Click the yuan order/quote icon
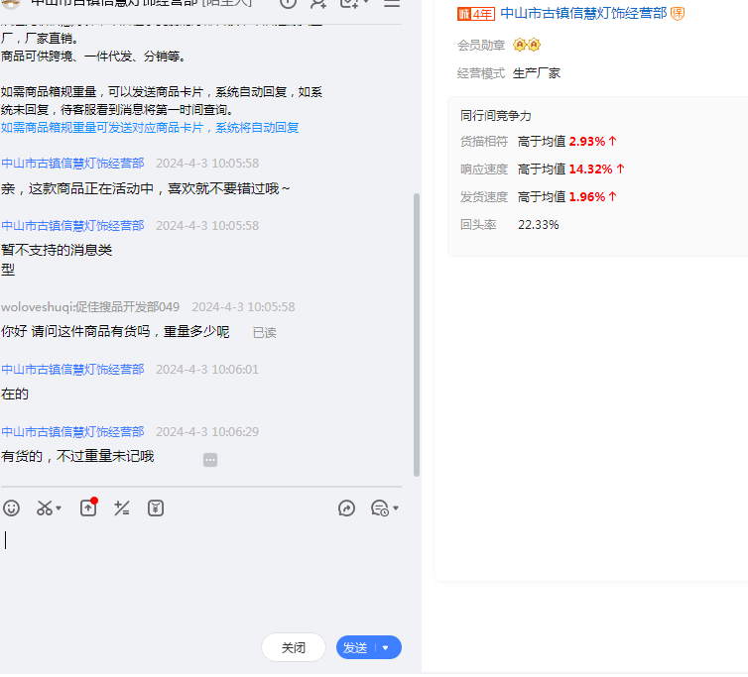 point(156,508)
